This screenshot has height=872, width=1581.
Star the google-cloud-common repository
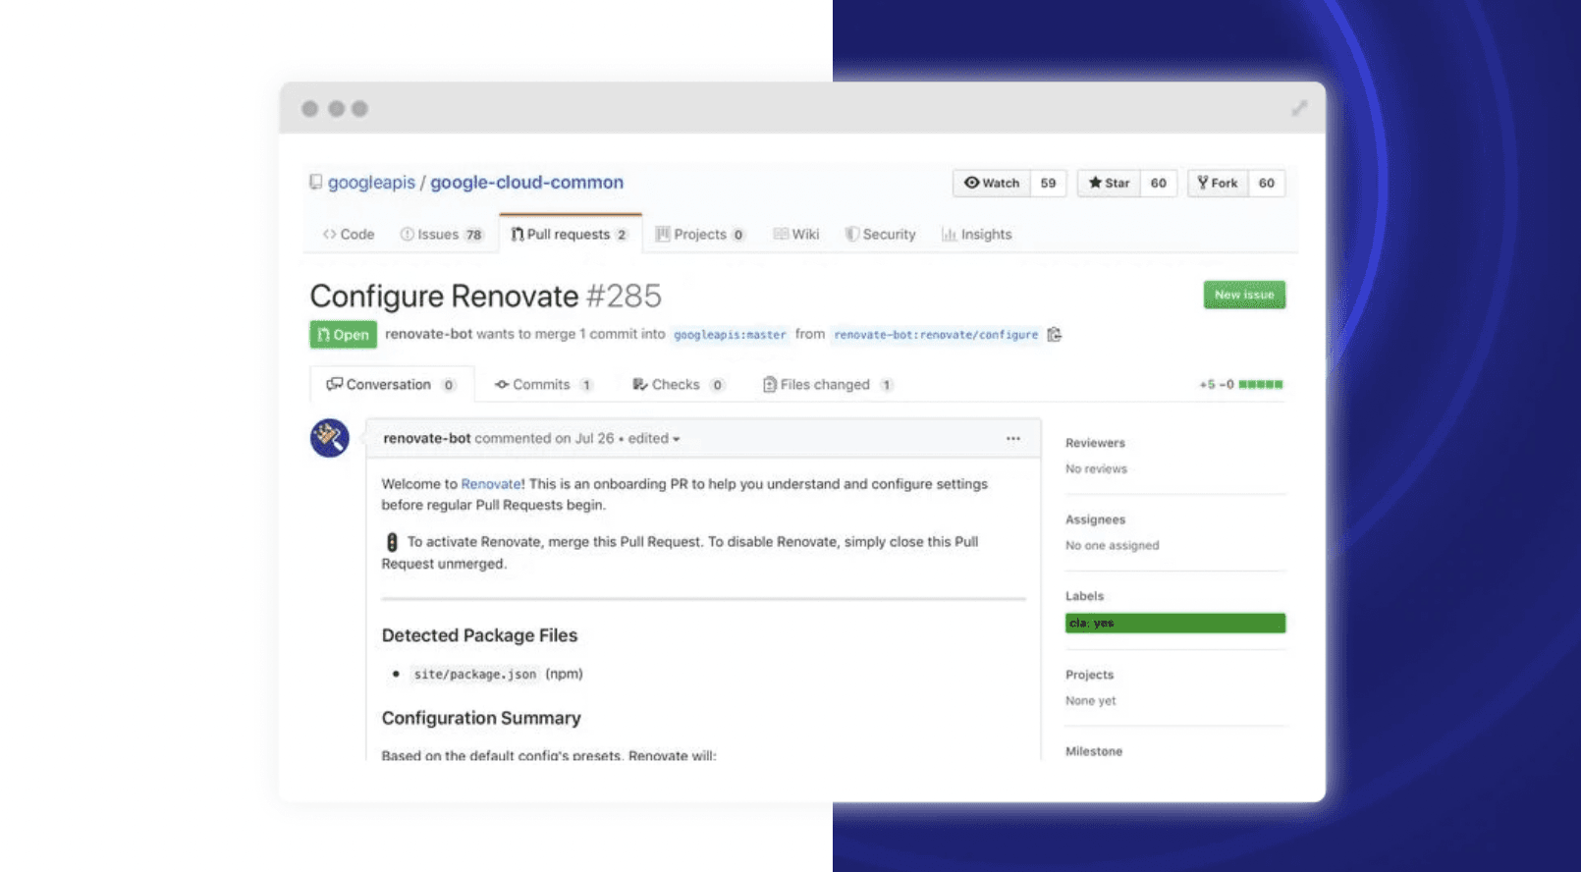click(x=1109, y=183)
